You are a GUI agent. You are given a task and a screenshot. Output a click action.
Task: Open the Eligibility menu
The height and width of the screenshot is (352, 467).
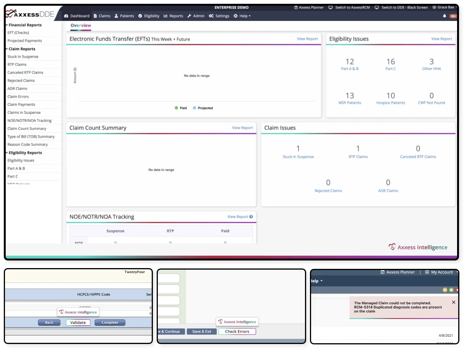149,16
